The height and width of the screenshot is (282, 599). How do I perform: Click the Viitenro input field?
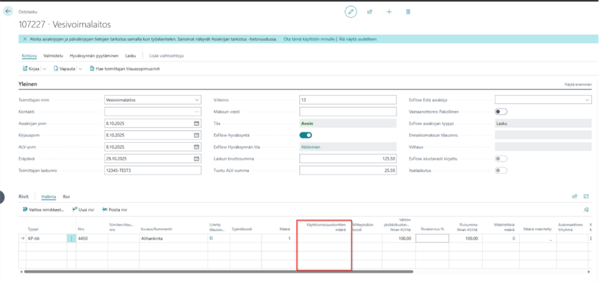(x=348, y=100)
